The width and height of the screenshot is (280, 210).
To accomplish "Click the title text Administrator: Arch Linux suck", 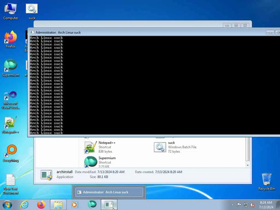I will [x=58, y=32].
